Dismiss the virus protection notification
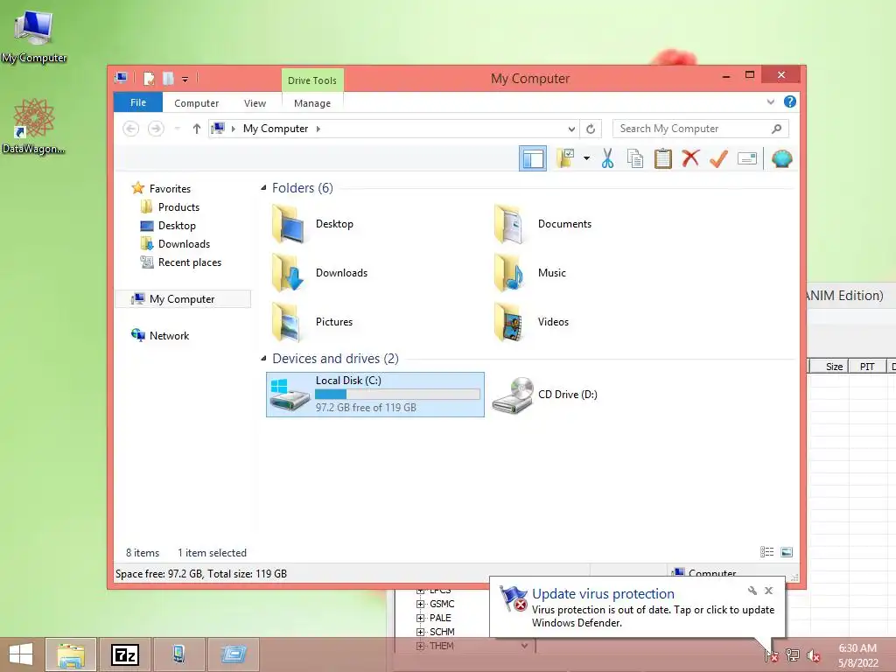This screenshot has height=672, width=896. coord(768,591)
